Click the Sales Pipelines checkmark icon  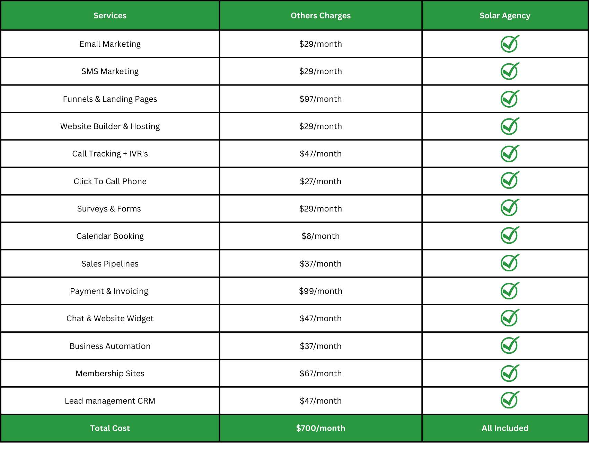pyautogui.click(x=510, y=263)
